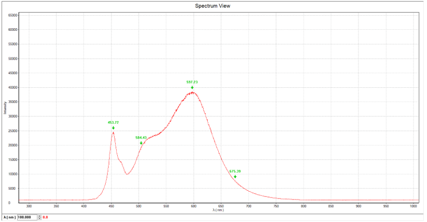The height and width of the screenshot is (222, 427).
Task: Click the λ (nm) label beside the input field
Action: click(x=9, y=217)
